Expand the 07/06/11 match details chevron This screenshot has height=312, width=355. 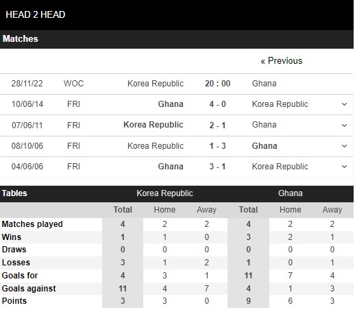pos(344,125)
